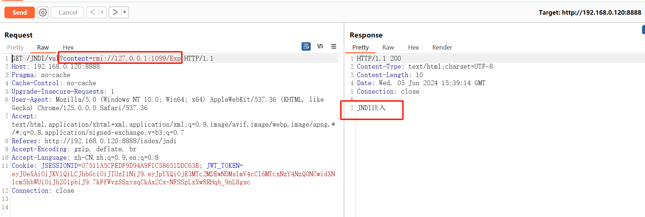The width and height of the screenshot is (645, 217).
Task: Switch Response view to Pretty tab
Action: tap(360, 47)
